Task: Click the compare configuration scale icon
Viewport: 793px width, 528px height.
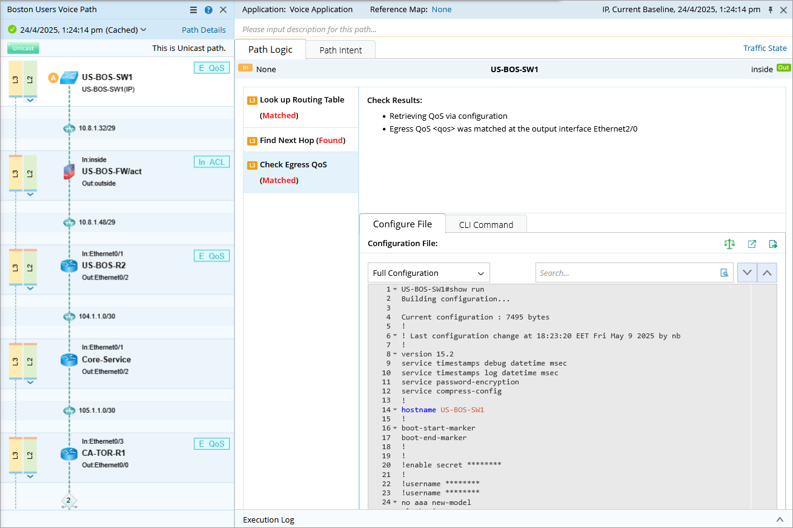Action: 729,244
